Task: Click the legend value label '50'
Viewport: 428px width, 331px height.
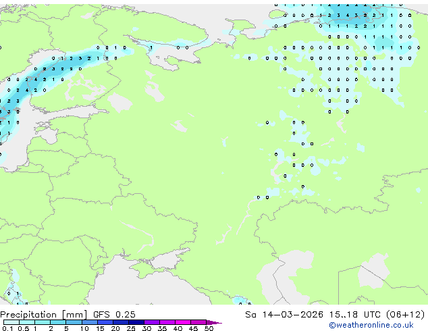Action: [x=209, y=328]
